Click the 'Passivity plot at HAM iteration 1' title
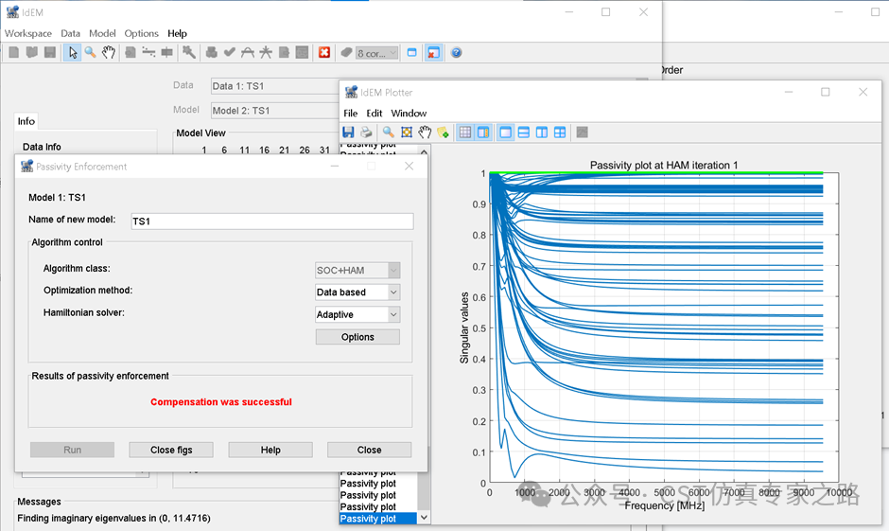 [664, 165]
